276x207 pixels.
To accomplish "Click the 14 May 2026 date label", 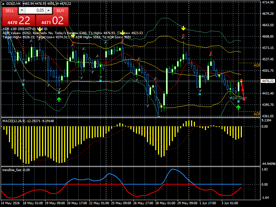I will 10,203.
